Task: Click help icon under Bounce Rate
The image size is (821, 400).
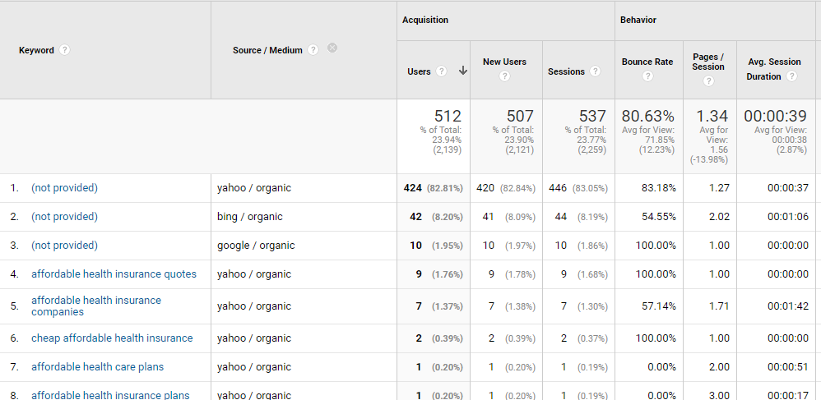Action: [647, 76]
